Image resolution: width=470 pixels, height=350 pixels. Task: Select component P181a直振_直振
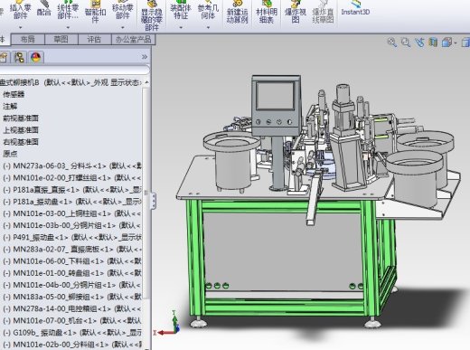72,190
